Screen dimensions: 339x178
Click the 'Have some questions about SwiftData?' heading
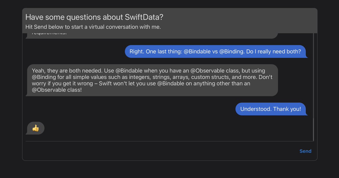pos(94,17)
